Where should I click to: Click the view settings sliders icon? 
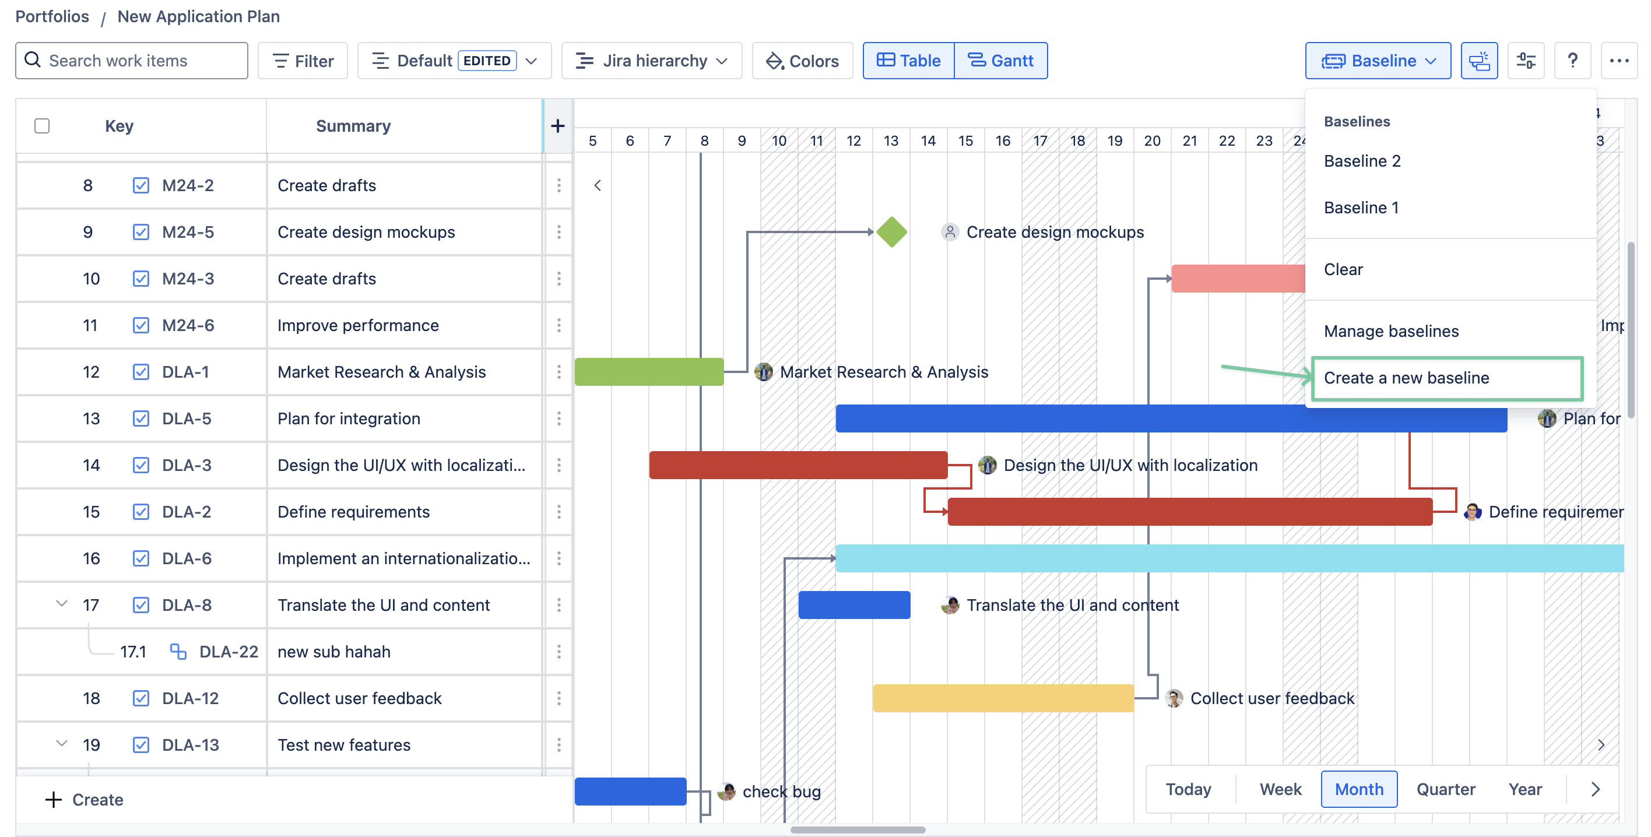1526,61
